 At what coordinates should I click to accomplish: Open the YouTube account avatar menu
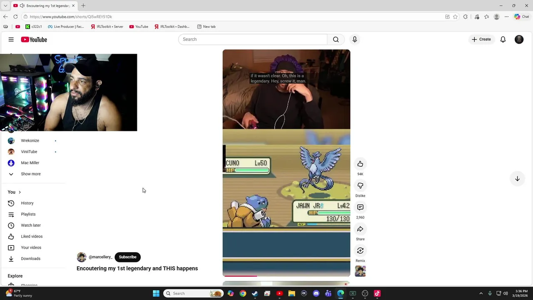tap(519, 39)
